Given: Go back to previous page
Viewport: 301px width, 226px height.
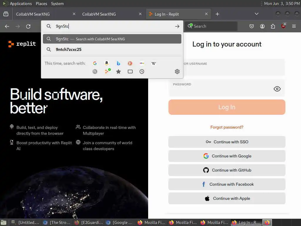Looking at the screenshot, I should tap(7, 26).
